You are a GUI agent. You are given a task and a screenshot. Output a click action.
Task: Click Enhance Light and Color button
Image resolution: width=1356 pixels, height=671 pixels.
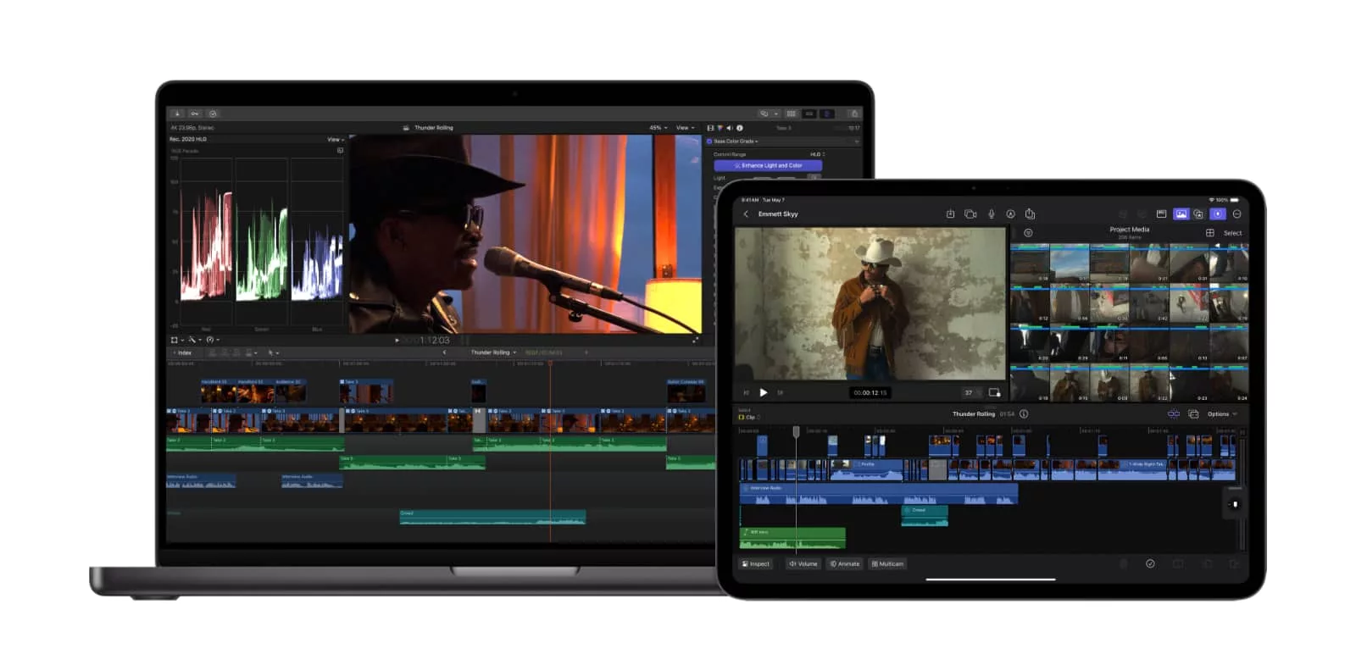click(768, 166)
